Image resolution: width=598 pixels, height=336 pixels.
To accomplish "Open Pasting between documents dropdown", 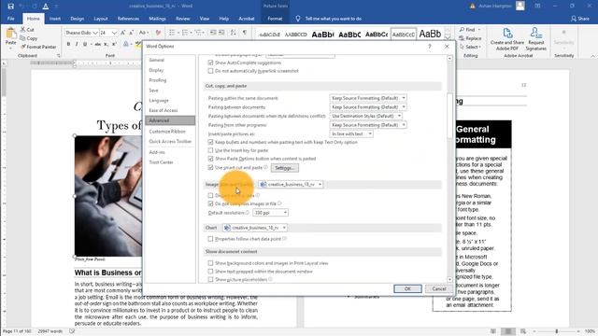I will pos(368,107).
